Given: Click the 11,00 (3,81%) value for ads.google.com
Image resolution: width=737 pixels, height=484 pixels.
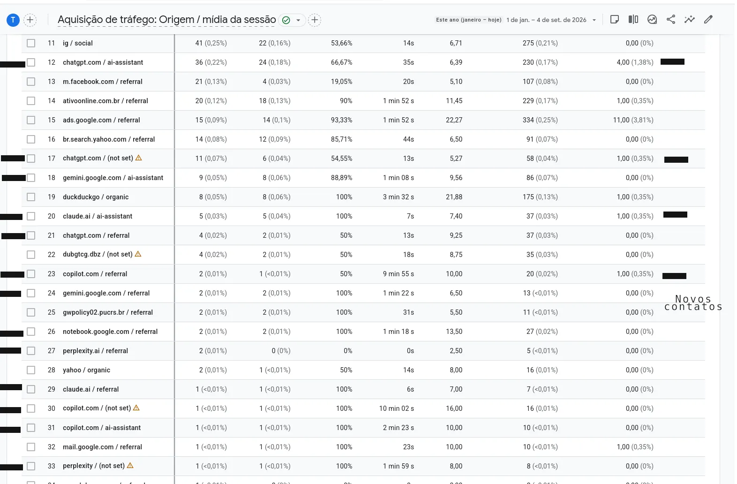Looking at the screenshot, I should click(x=633, y=120).
